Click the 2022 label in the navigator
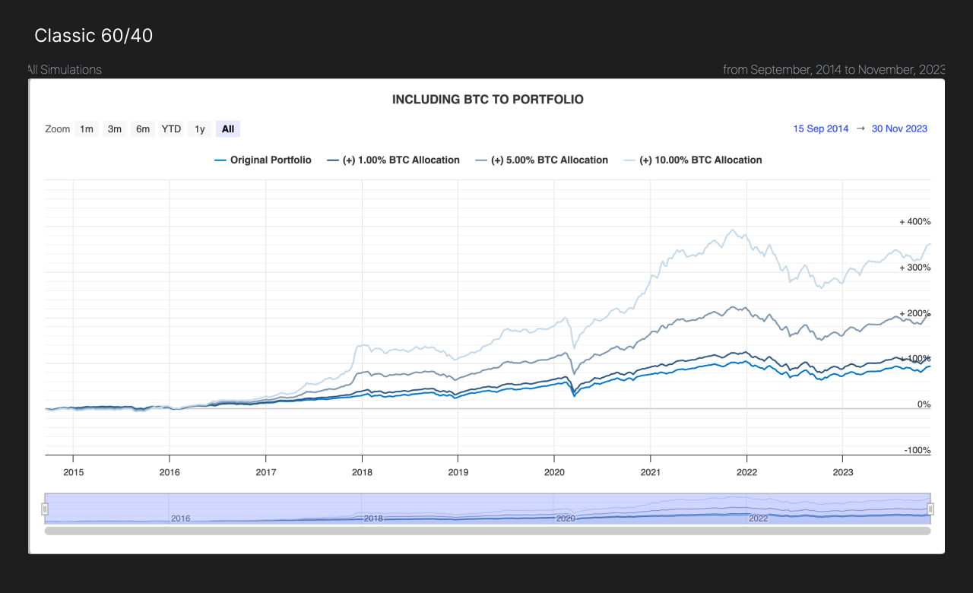The height and width of the screenshot is (593, 973). [x=758, y=518]
